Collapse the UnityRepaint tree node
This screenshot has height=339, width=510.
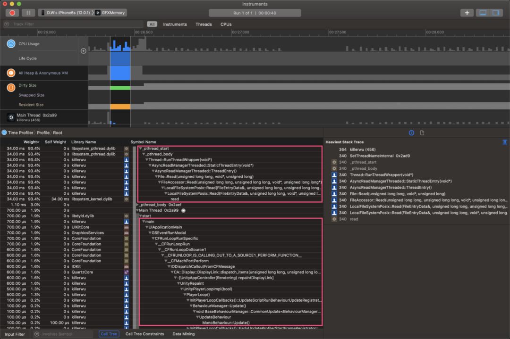178,283
